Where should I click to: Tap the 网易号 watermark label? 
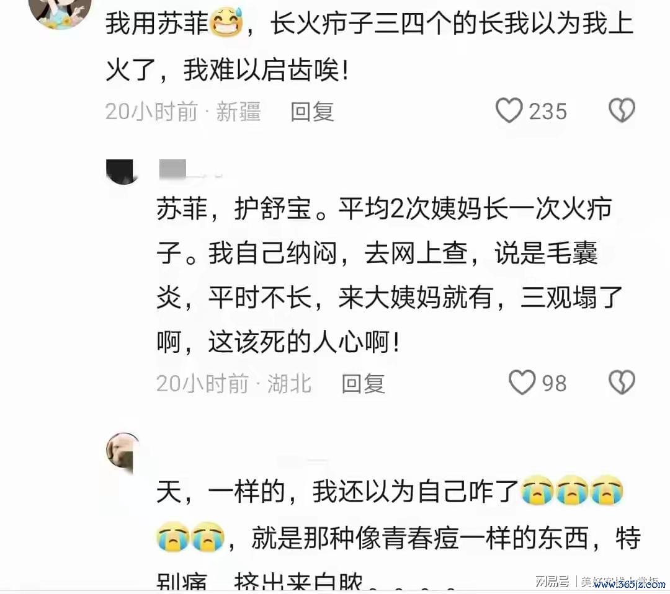click(552, 581)
